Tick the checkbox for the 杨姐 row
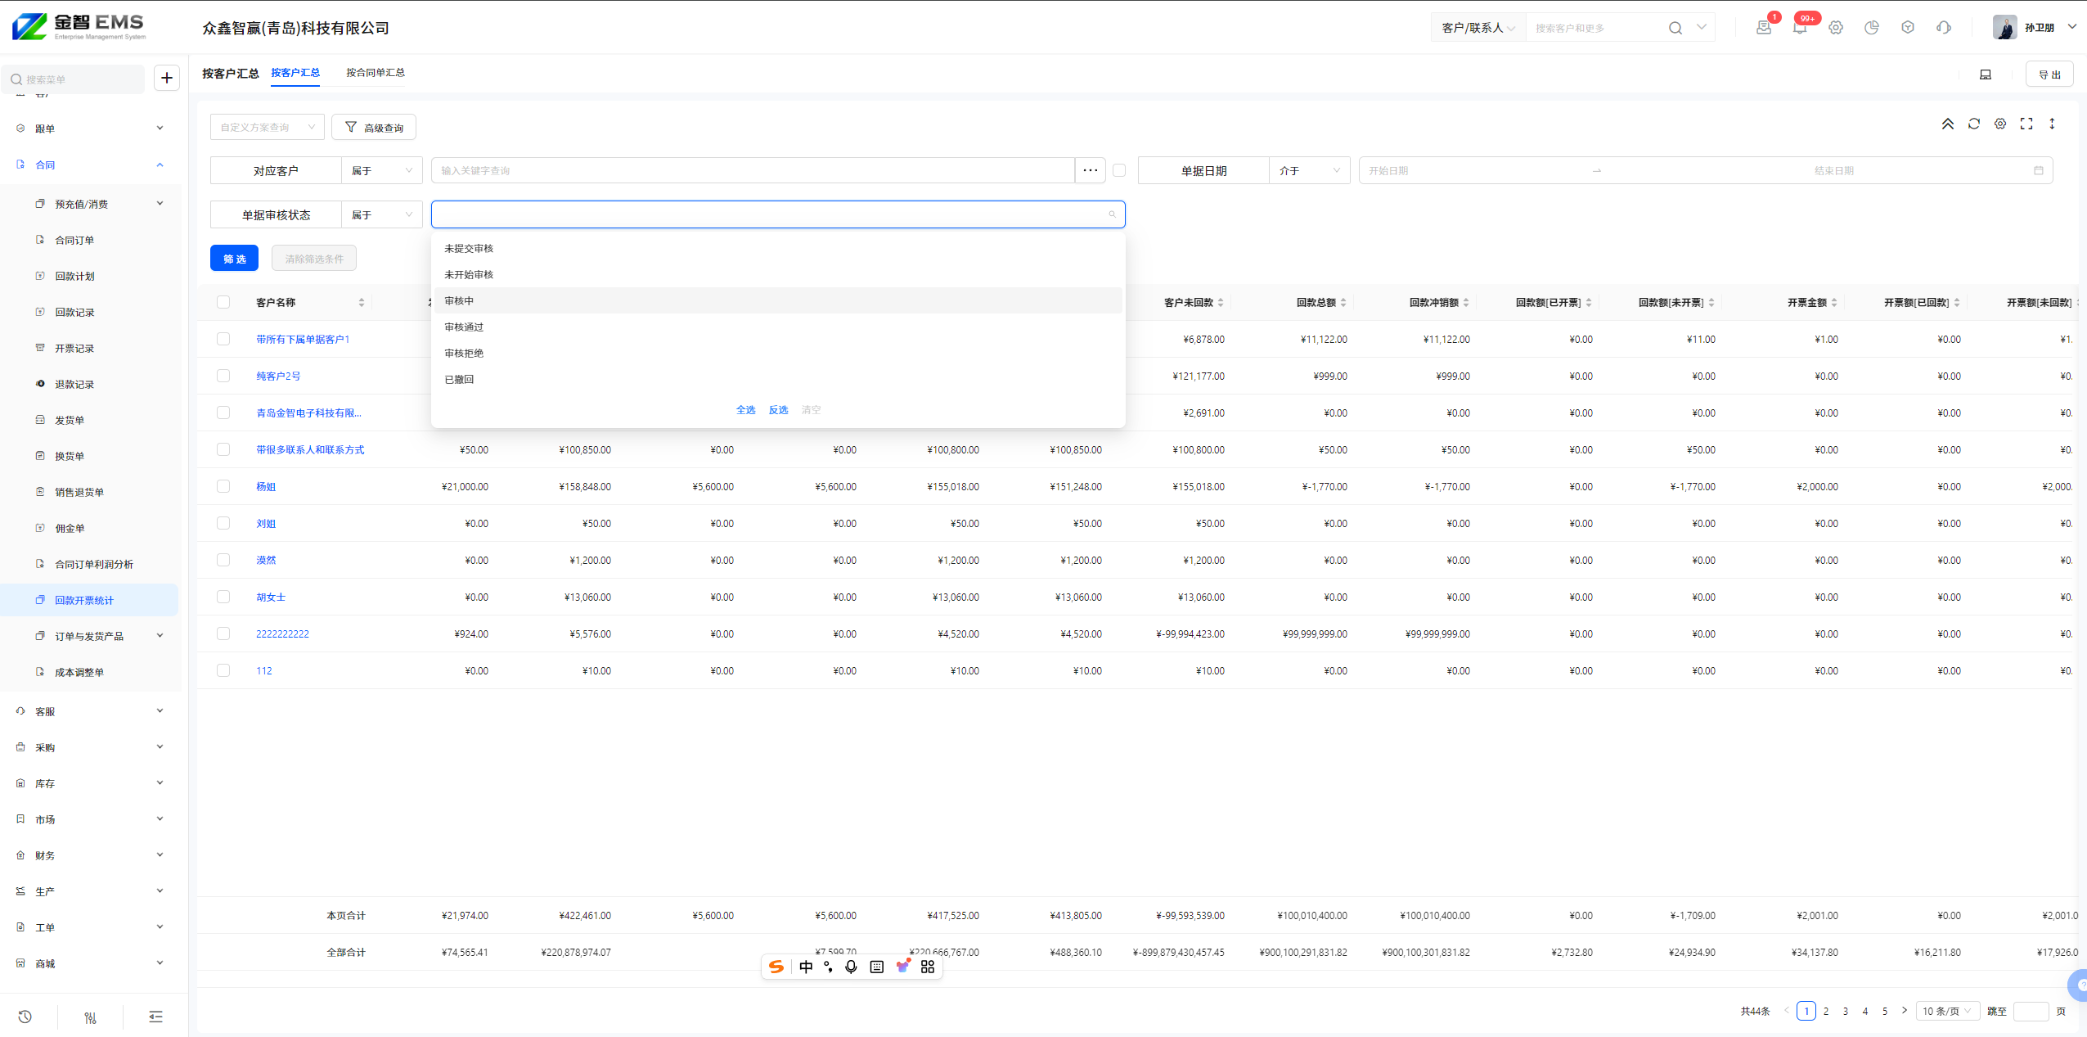Screen dimensions: 2087x1037 tap(223, 486)
